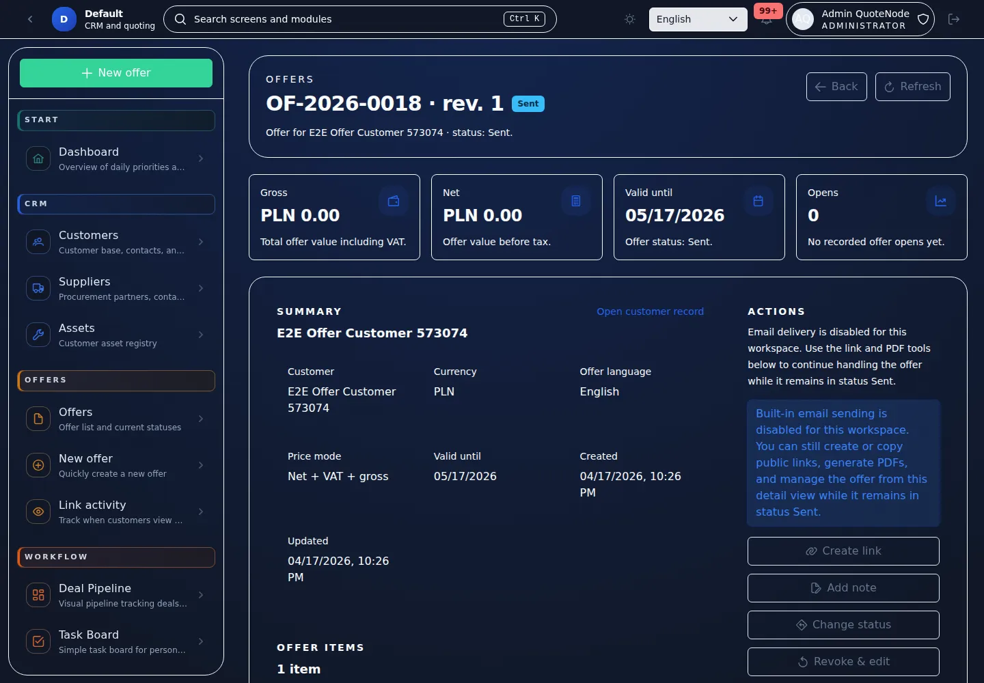Click the WORKFLOW section header
The height and width of the screenshot is (683, 984).
[x=116, y=557]
